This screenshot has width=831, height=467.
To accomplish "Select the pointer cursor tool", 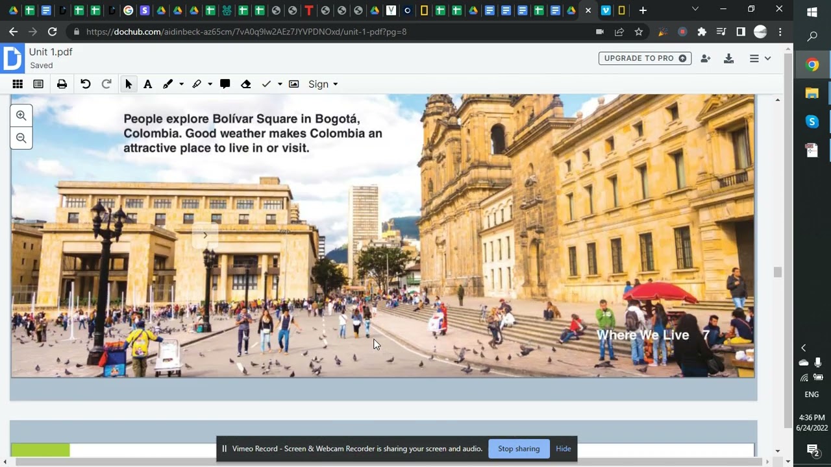I will click(x=129, y=84).
